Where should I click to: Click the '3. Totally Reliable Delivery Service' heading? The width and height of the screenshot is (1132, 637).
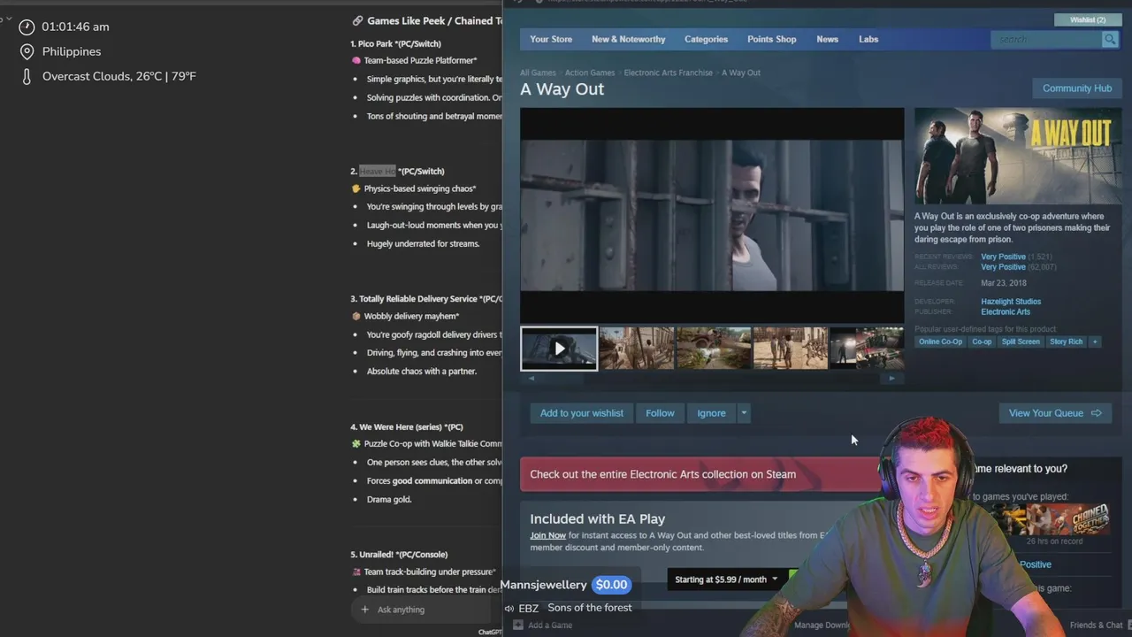pos(426,299)
